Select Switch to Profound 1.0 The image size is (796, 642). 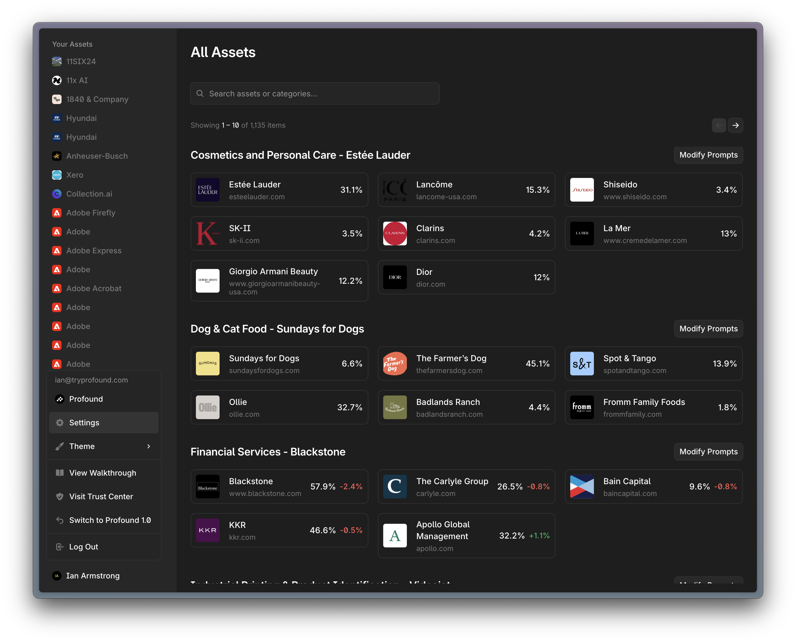tap(104, 520)
